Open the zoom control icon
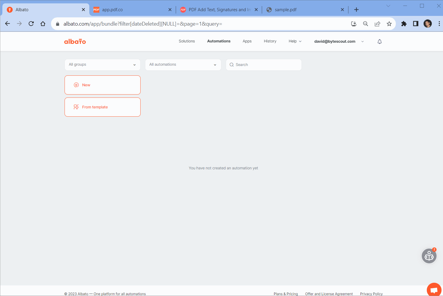The image size is (443, 296). pos(365,24)
